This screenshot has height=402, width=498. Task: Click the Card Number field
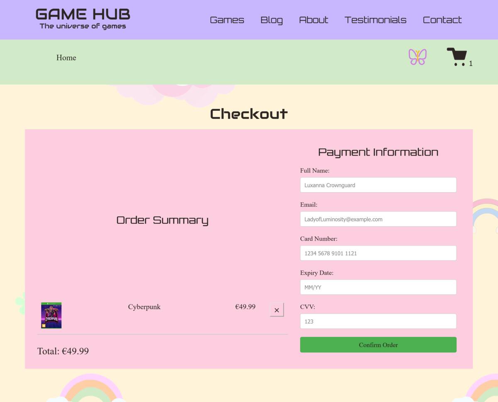(378, 253)
